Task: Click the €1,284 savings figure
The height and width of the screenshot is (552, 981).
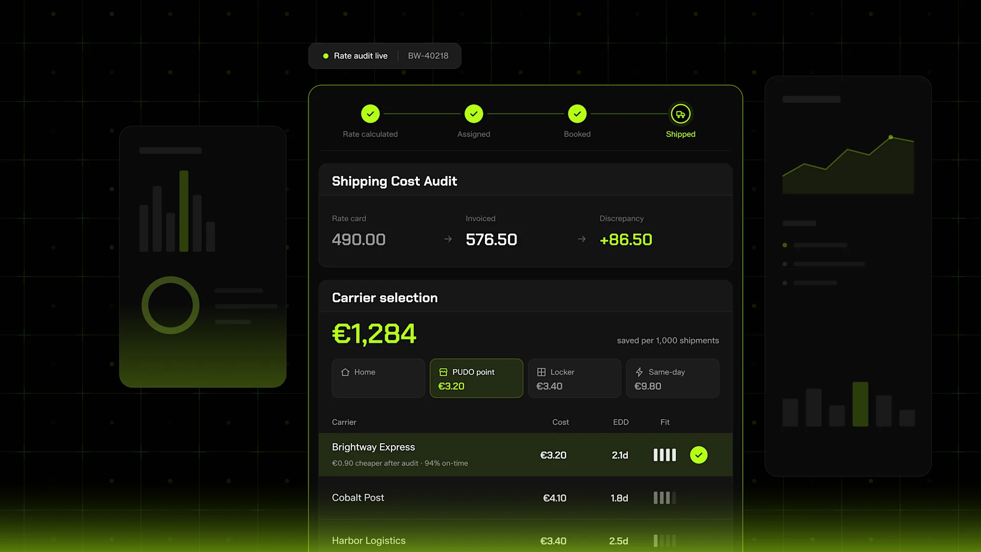Action: pos(374,334)
